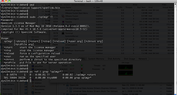Sort processes by the Threads column
Image resolution: width=177 pixels, height=95 pixels.
point(129,7)
